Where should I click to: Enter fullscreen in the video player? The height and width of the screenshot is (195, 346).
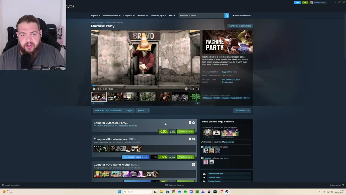(x=197, y=89)
